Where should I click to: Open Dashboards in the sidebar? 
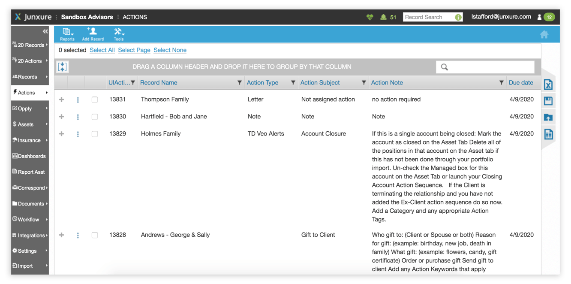tap(30, 156)
